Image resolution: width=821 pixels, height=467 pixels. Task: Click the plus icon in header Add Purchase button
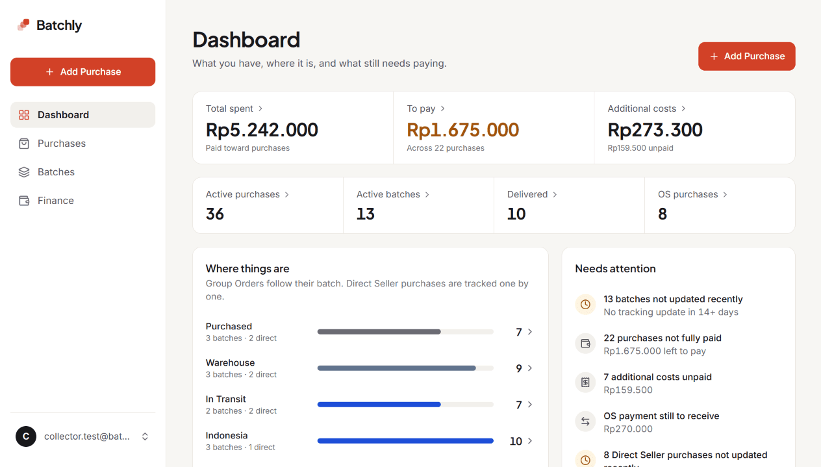(714, 57)
